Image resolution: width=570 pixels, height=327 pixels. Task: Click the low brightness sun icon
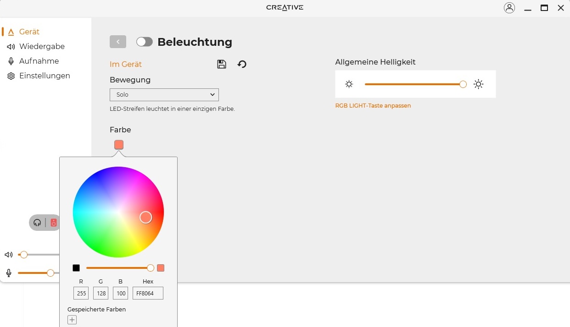pos(349,84)
